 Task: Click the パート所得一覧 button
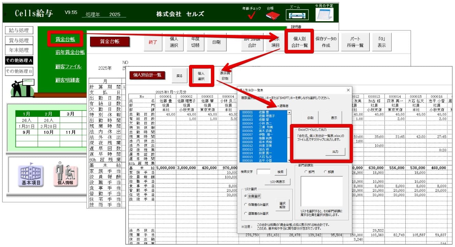pos(355,42)
